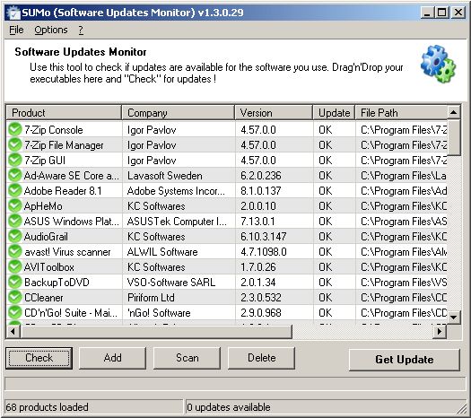Click the Delete button
This screenshot has height=418, width=471.
(261, 358)
